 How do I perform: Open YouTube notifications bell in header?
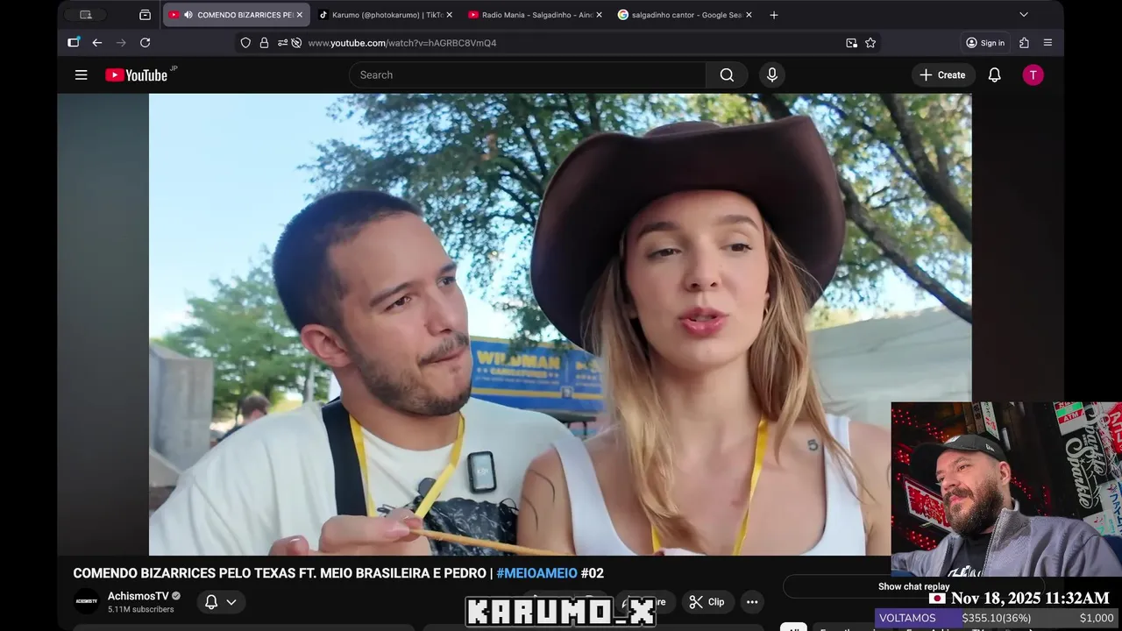[x=994, y=75]
